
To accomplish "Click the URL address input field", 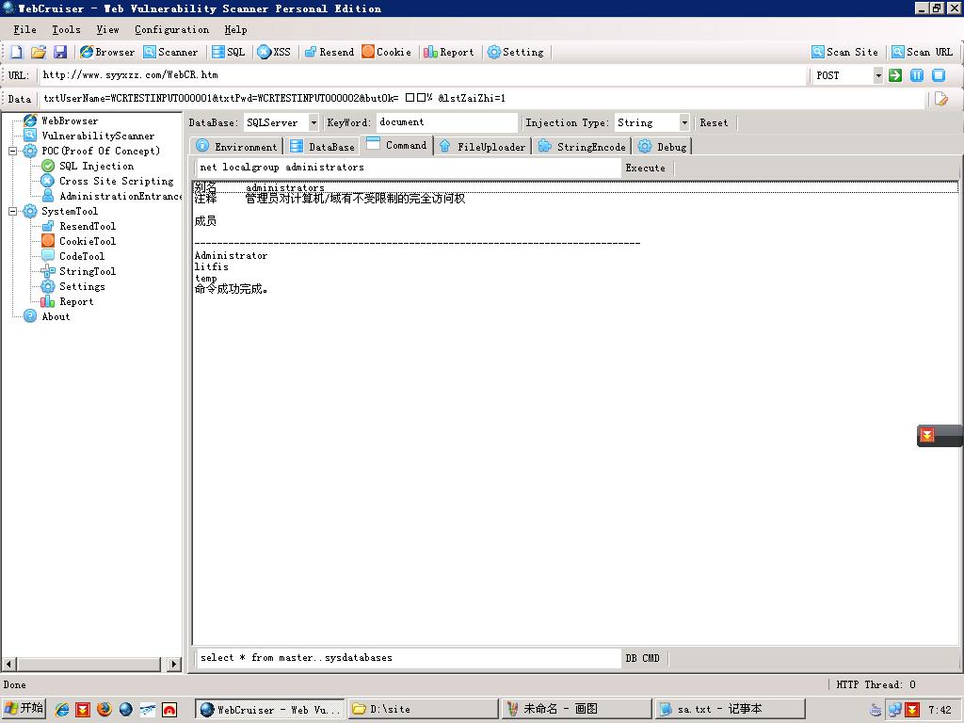I will tap(422, 75).
